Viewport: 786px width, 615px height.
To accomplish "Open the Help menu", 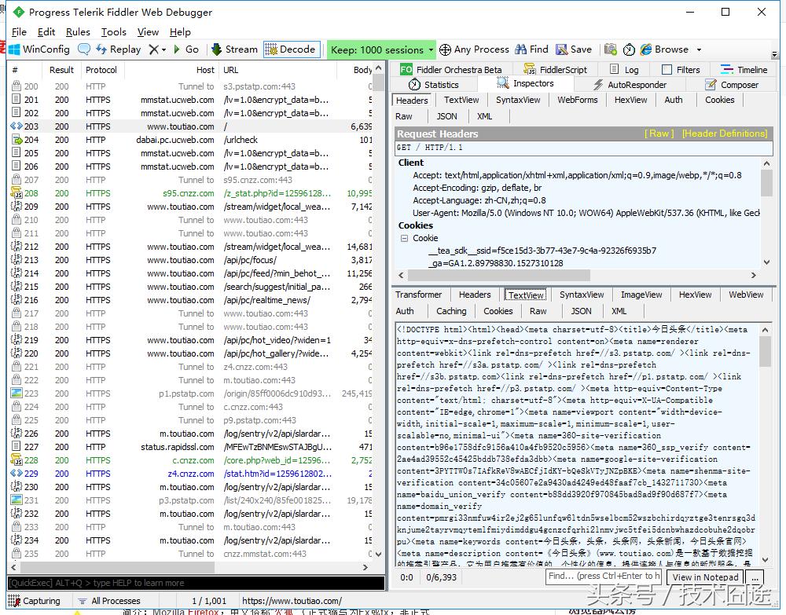I will [x=180, y=32].
